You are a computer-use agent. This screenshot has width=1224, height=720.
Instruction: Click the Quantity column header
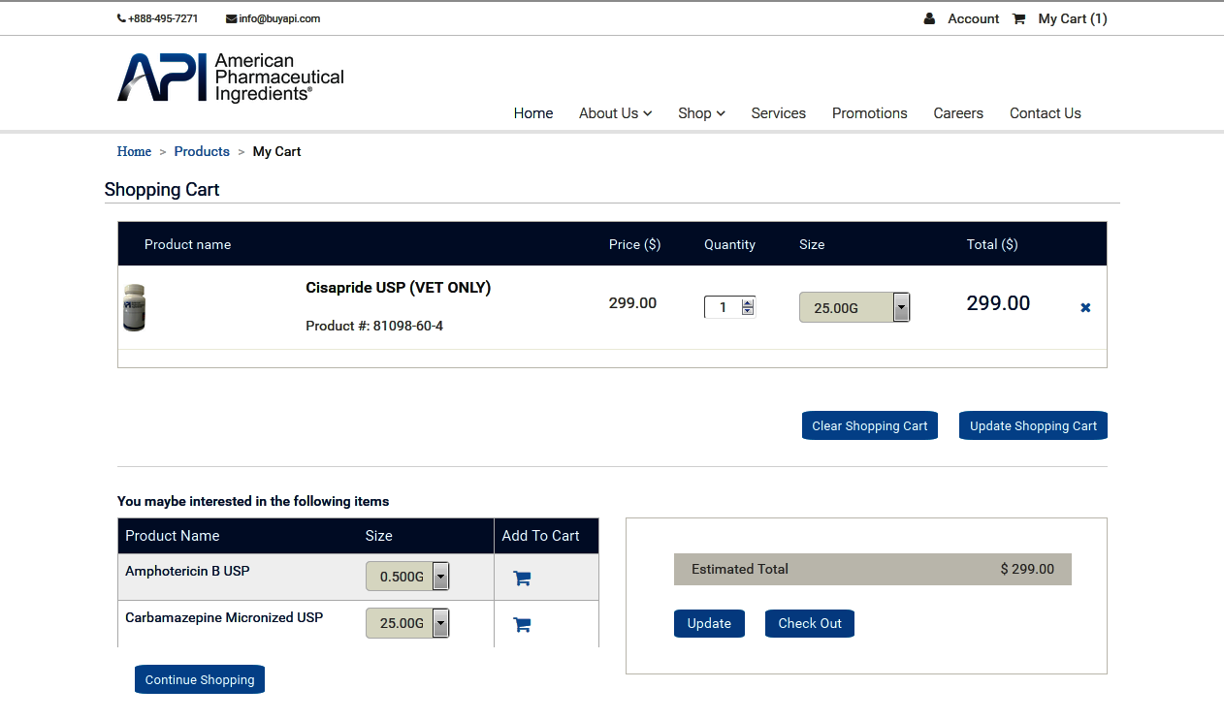tap(729, 244)
